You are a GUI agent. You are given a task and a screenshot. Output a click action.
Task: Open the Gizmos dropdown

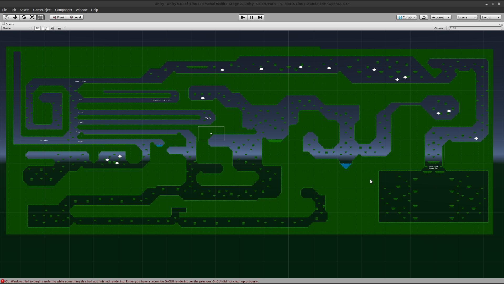pyautogui.click(x=440, y=28)
